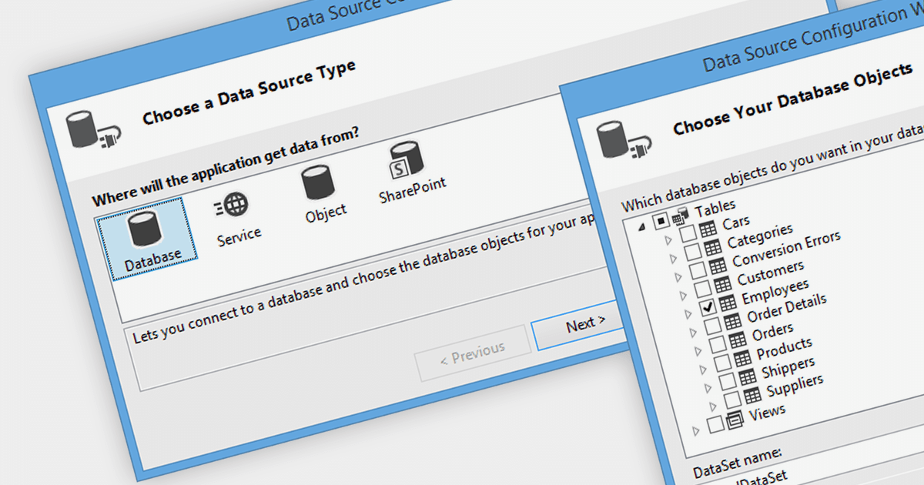Click the Next button
This screenshot has width=924, height=485.
click(585, 324)
